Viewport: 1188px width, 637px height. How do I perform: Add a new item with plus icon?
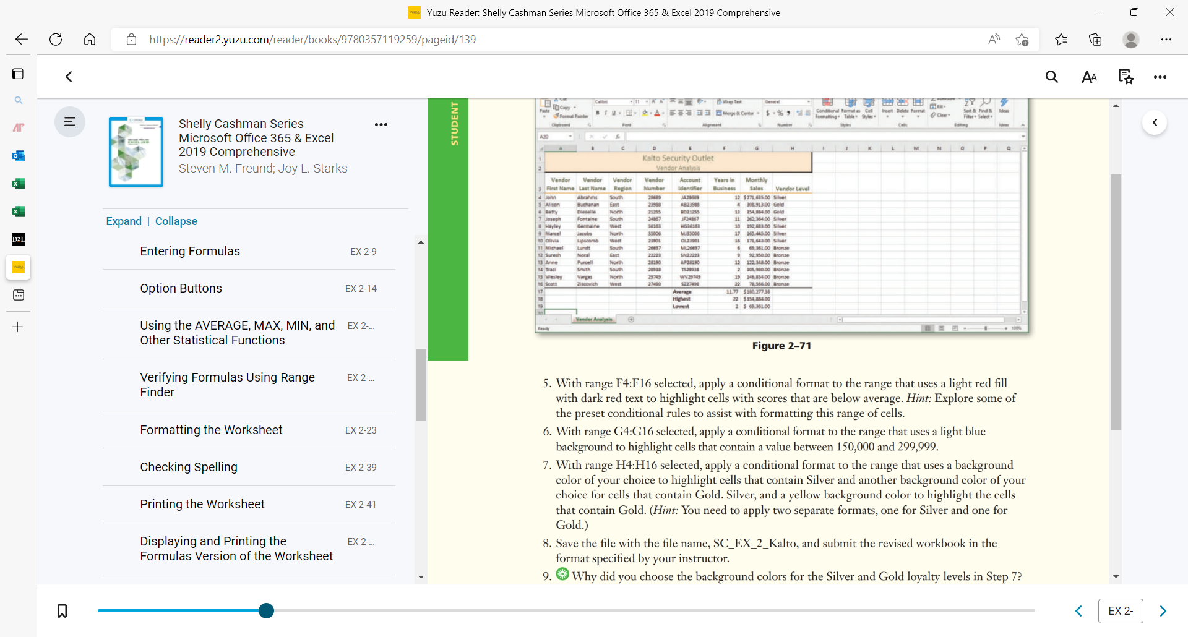(x=18, y=327)
